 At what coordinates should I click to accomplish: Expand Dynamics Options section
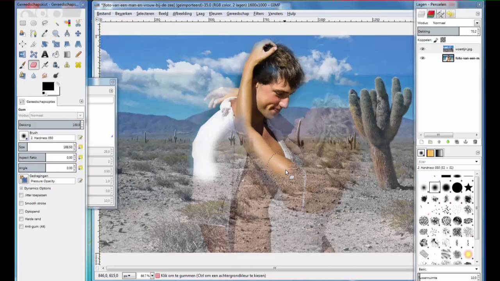pos(21,188)
